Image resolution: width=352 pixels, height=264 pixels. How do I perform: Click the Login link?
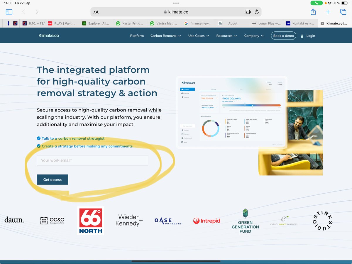tap(311, 36)
